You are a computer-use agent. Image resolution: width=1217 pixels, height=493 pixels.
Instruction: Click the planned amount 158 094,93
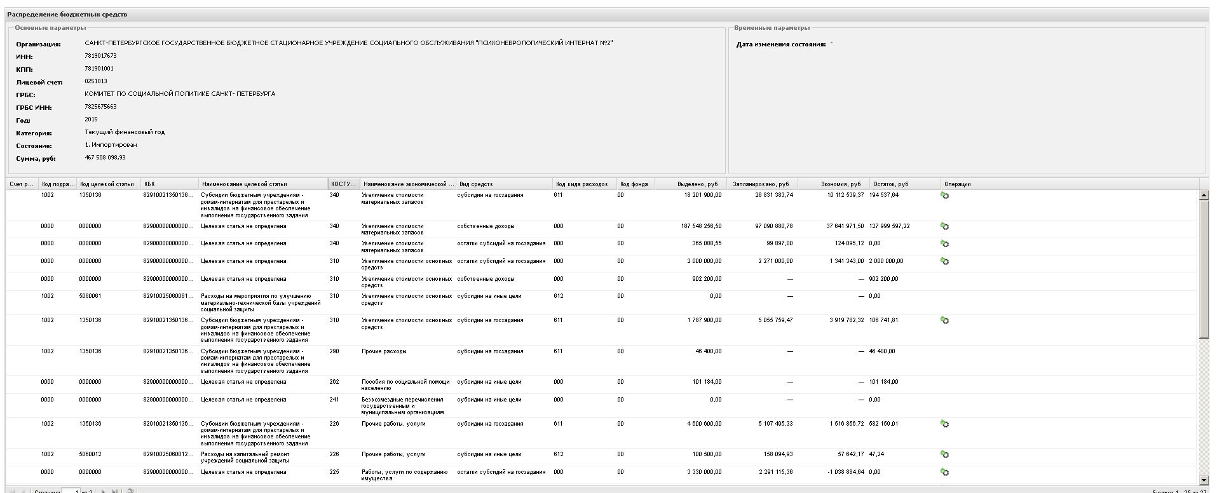click(778, 454)
